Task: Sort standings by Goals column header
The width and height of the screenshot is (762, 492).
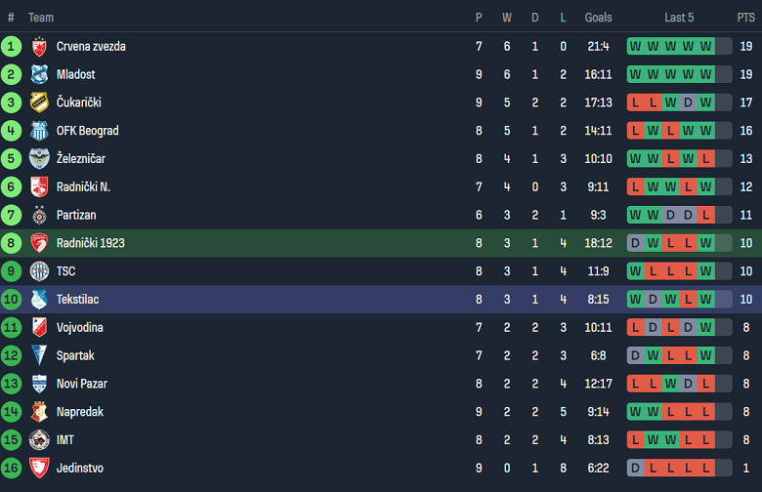Action: (x=598, y=18)
